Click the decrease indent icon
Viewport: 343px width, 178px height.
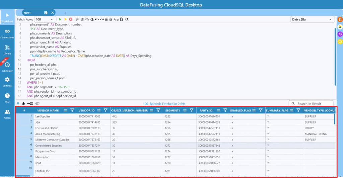tap(111, 19)
